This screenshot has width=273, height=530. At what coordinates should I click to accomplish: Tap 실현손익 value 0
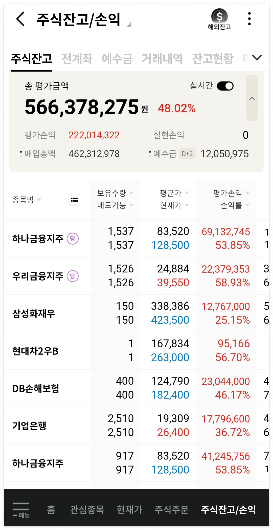pyautogui.click(x=246, y=135)
